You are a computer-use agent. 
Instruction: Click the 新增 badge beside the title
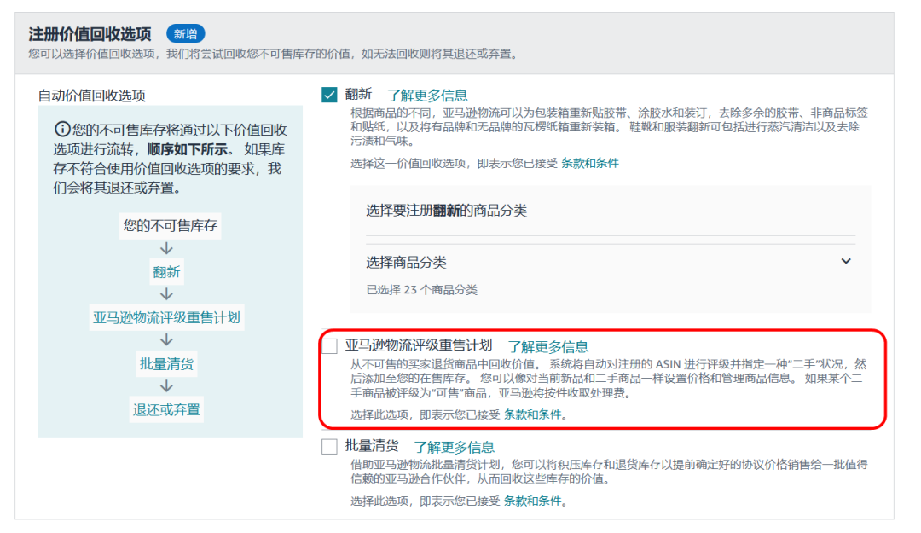(x=186, y=33)
